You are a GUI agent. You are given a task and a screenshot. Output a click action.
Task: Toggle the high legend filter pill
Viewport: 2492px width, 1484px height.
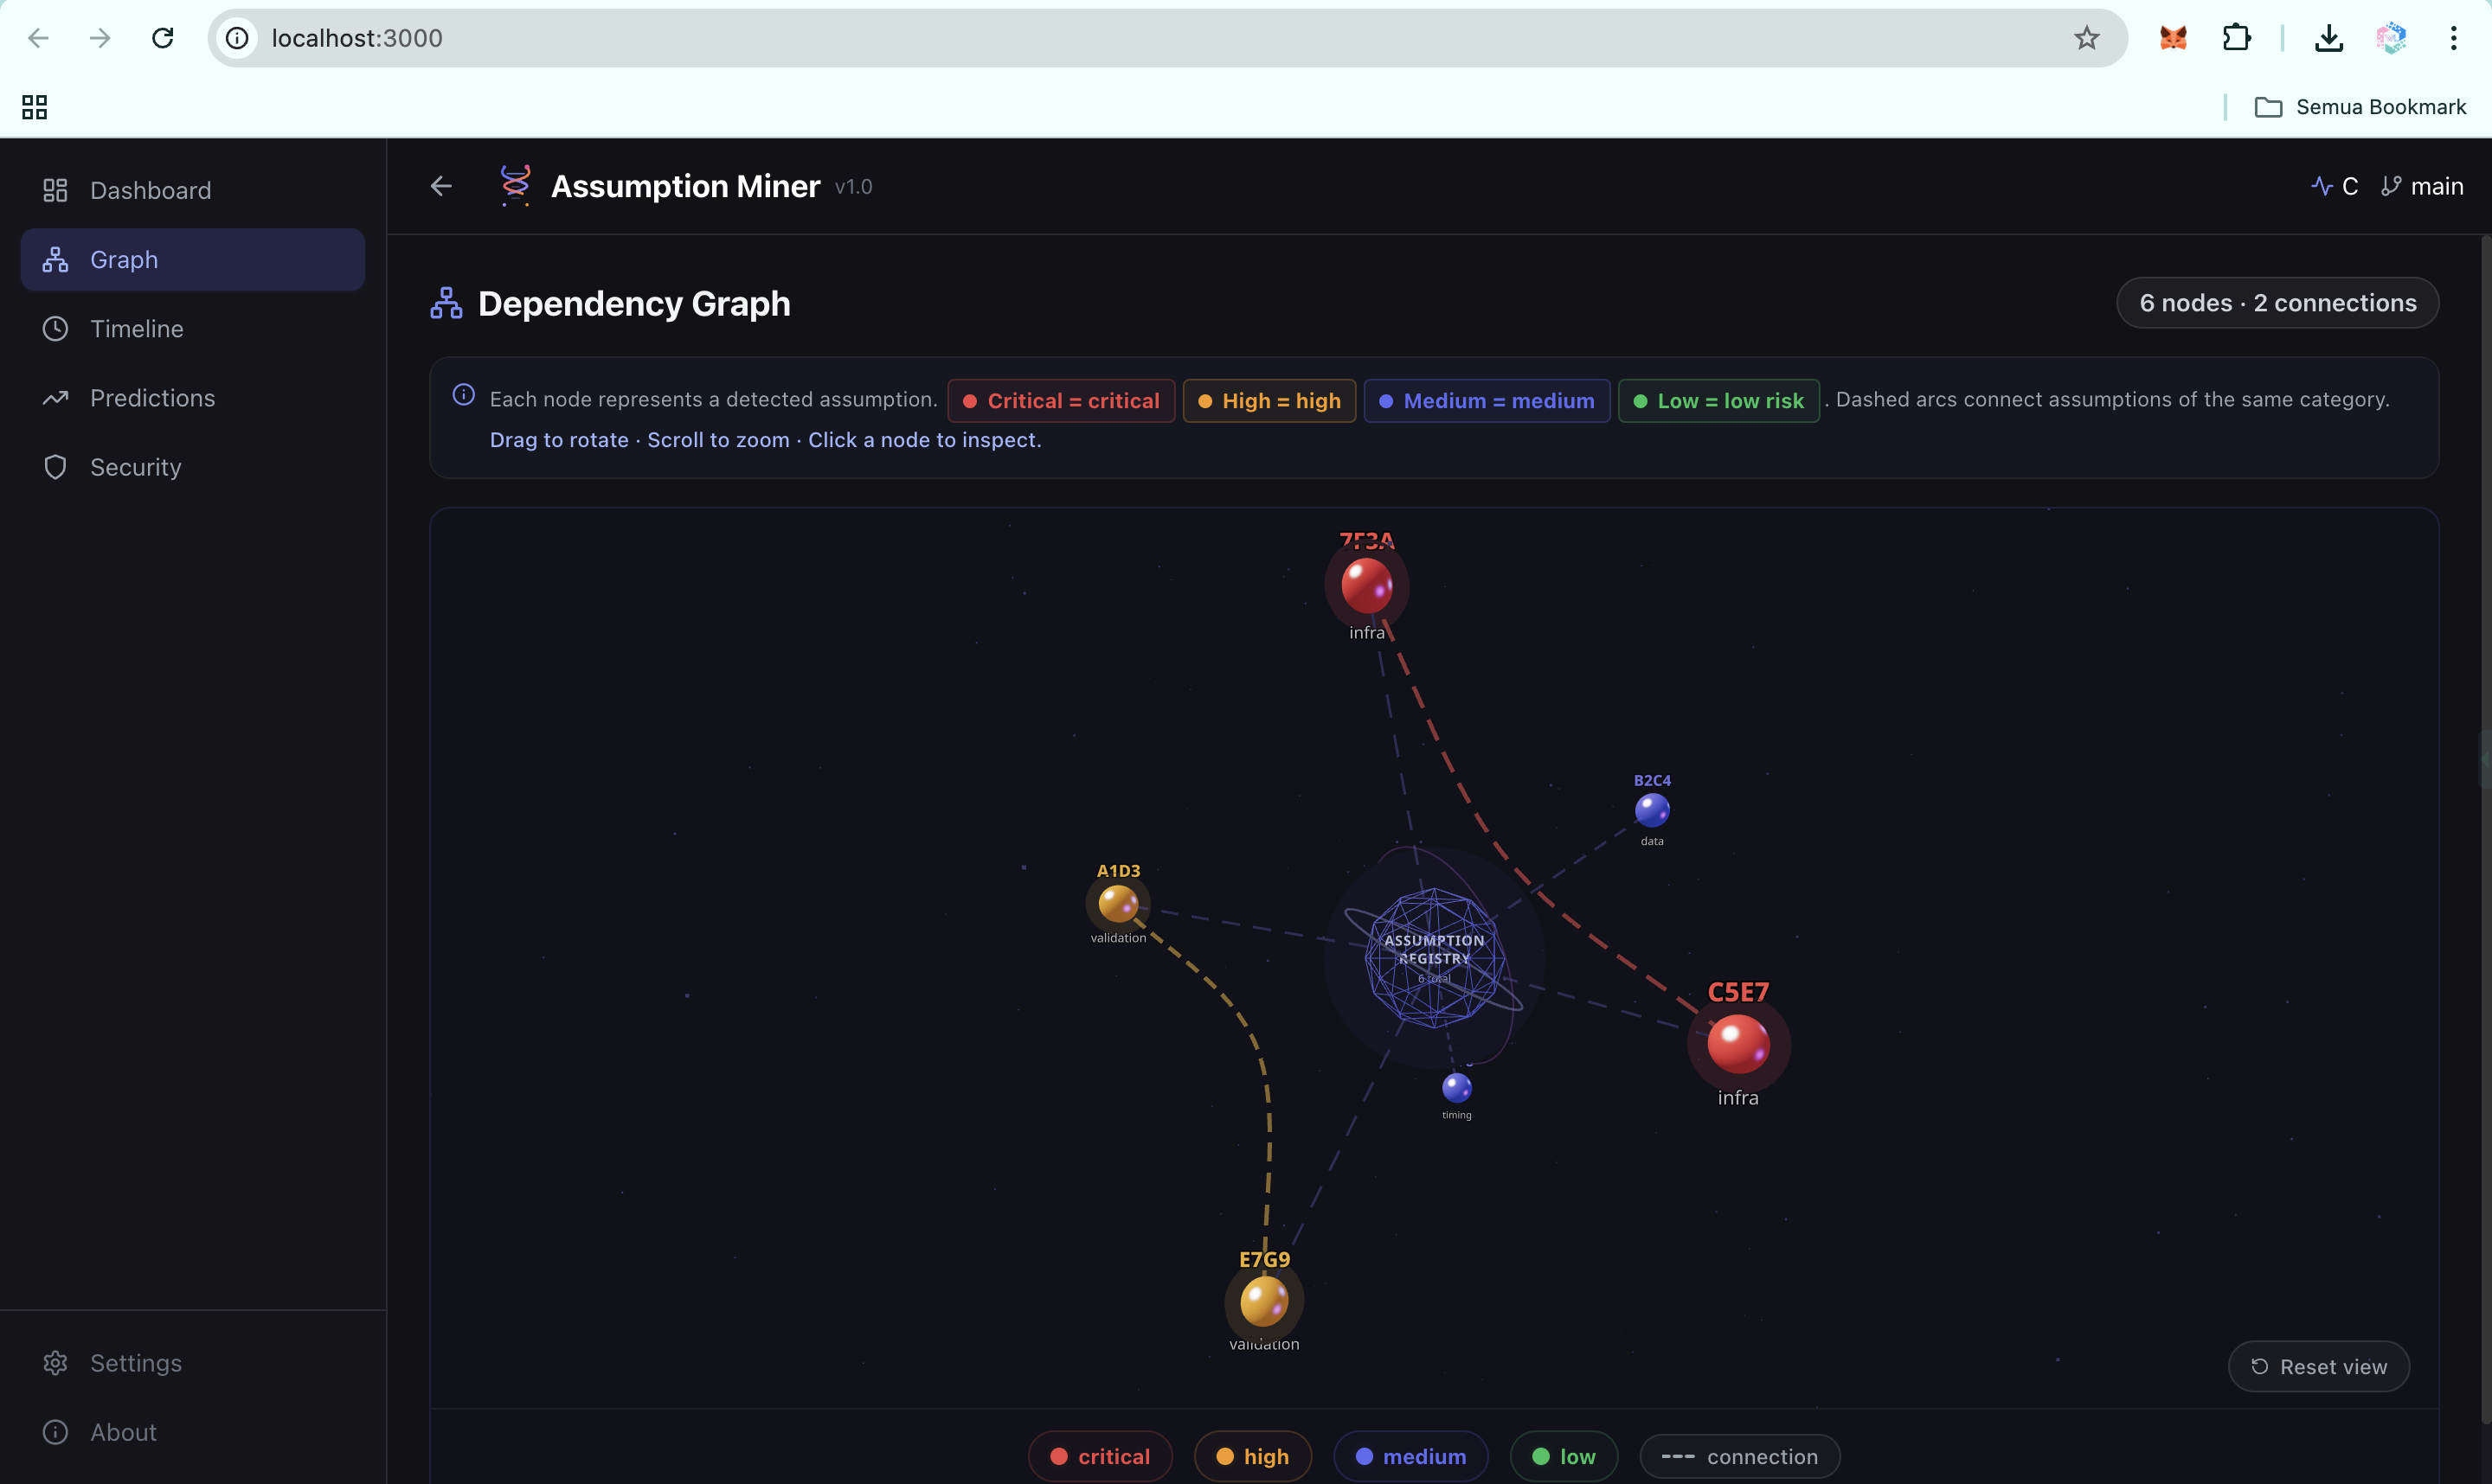[1253, 1456]
